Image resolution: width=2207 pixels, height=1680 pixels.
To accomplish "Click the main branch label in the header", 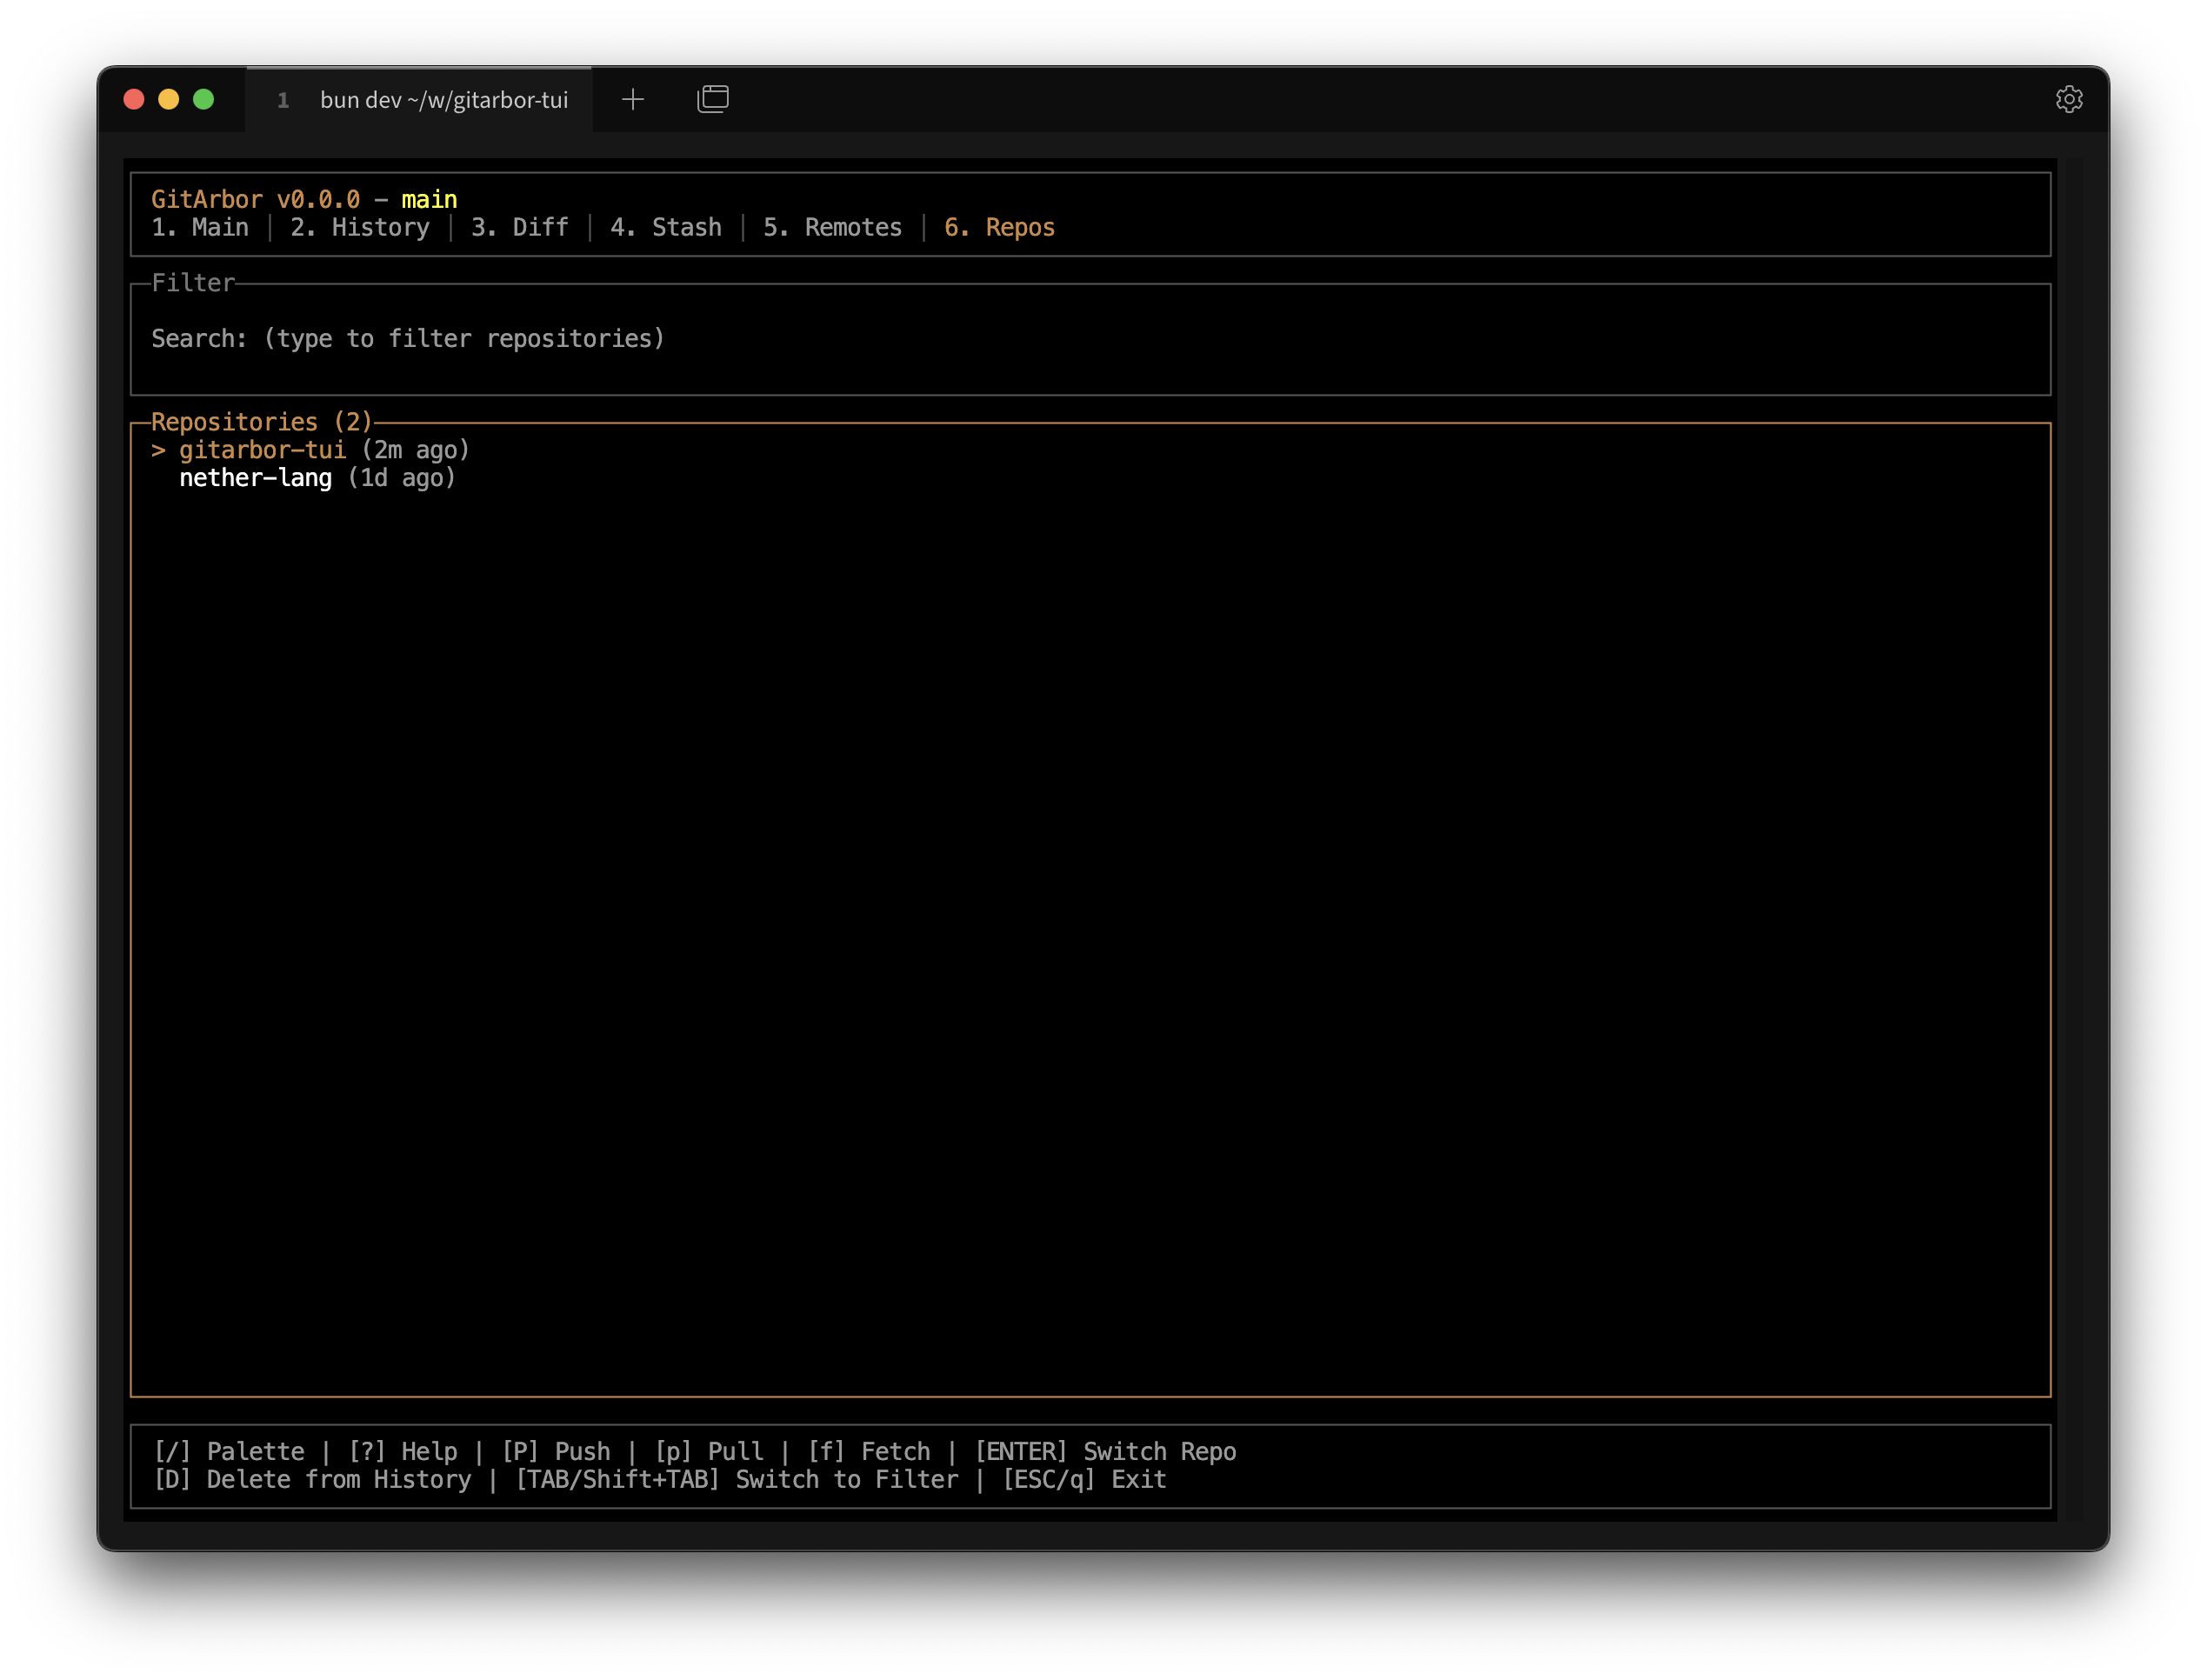I will (428, 198).
